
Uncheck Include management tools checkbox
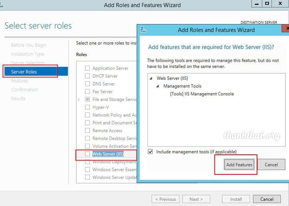coord(151,152)
